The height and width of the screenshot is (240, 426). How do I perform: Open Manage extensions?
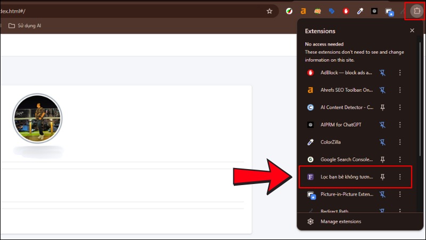(x=341, y=221)
